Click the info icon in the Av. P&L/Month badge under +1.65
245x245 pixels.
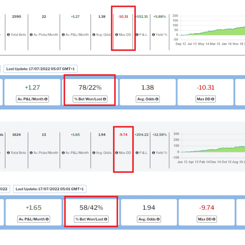tap(47, 219)
